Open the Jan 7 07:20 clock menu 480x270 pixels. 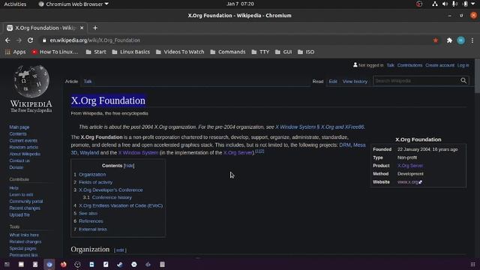(240, 4)
